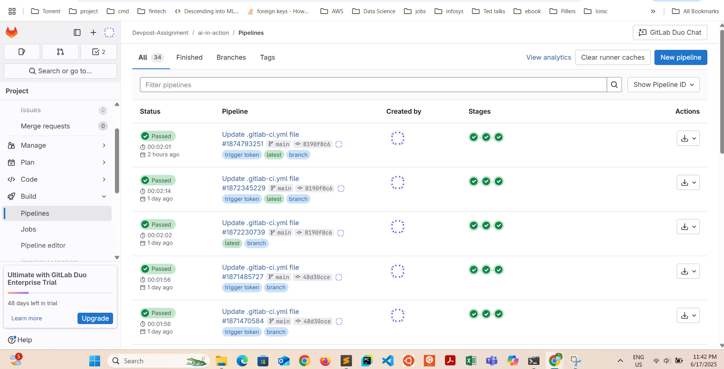
Task: View first stage of pipeline #1874793251
Action: tap(474, 137)
